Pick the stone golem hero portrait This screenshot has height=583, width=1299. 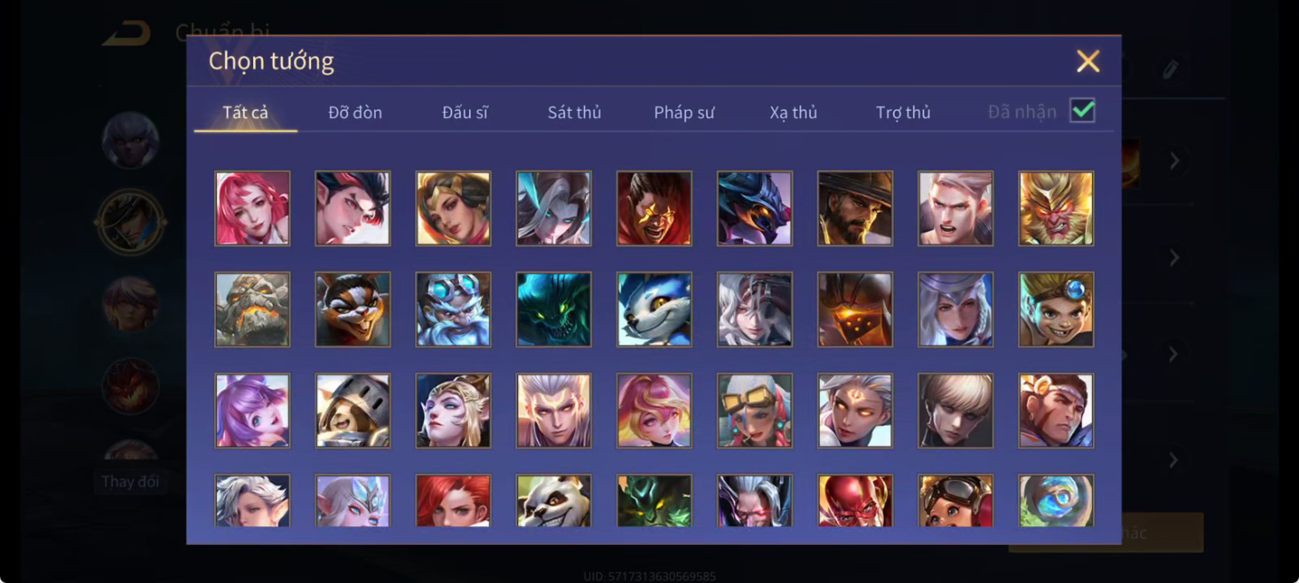[x=252, y=309]
